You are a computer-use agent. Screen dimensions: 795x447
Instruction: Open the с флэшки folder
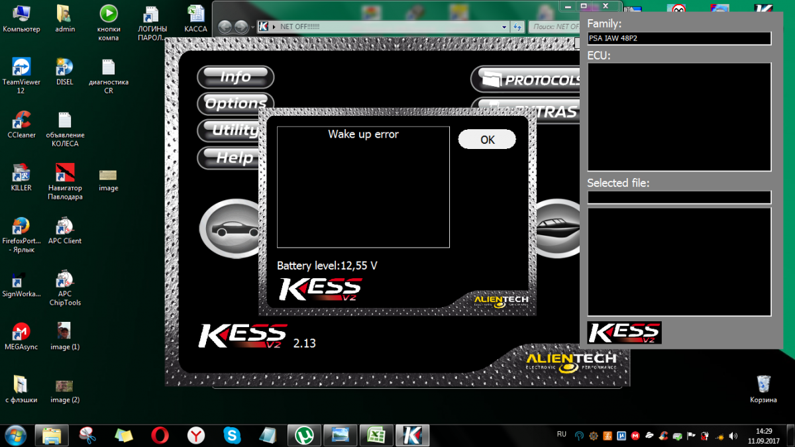[x=21, y=389]
